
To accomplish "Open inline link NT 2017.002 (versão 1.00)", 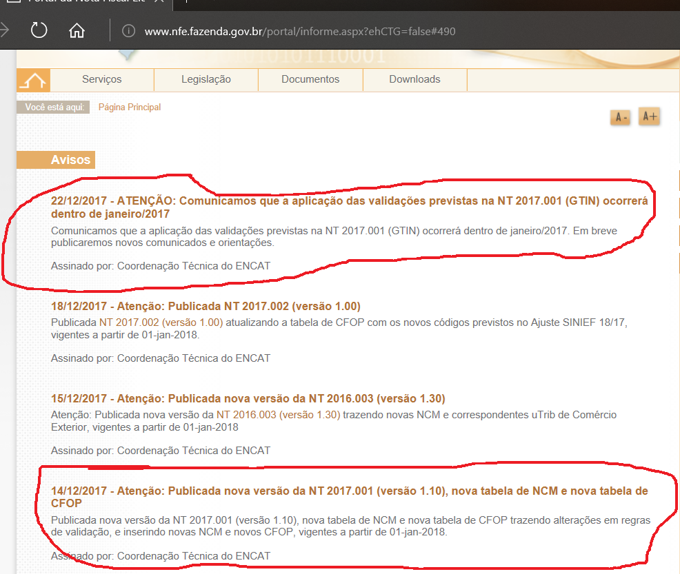I will [161, 322].
